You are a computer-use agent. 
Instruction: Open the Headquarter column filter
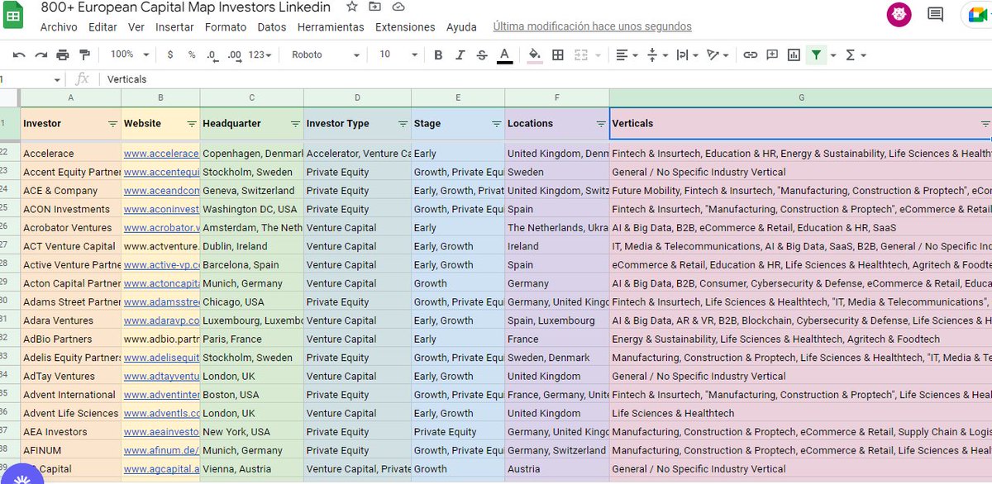coord(295,124)
